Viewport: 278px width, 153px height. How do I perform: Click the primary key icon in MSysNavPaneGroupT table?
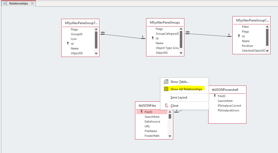[68, 43]
